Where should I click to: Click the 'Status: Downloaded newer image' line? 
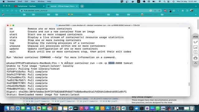(43, 95)
